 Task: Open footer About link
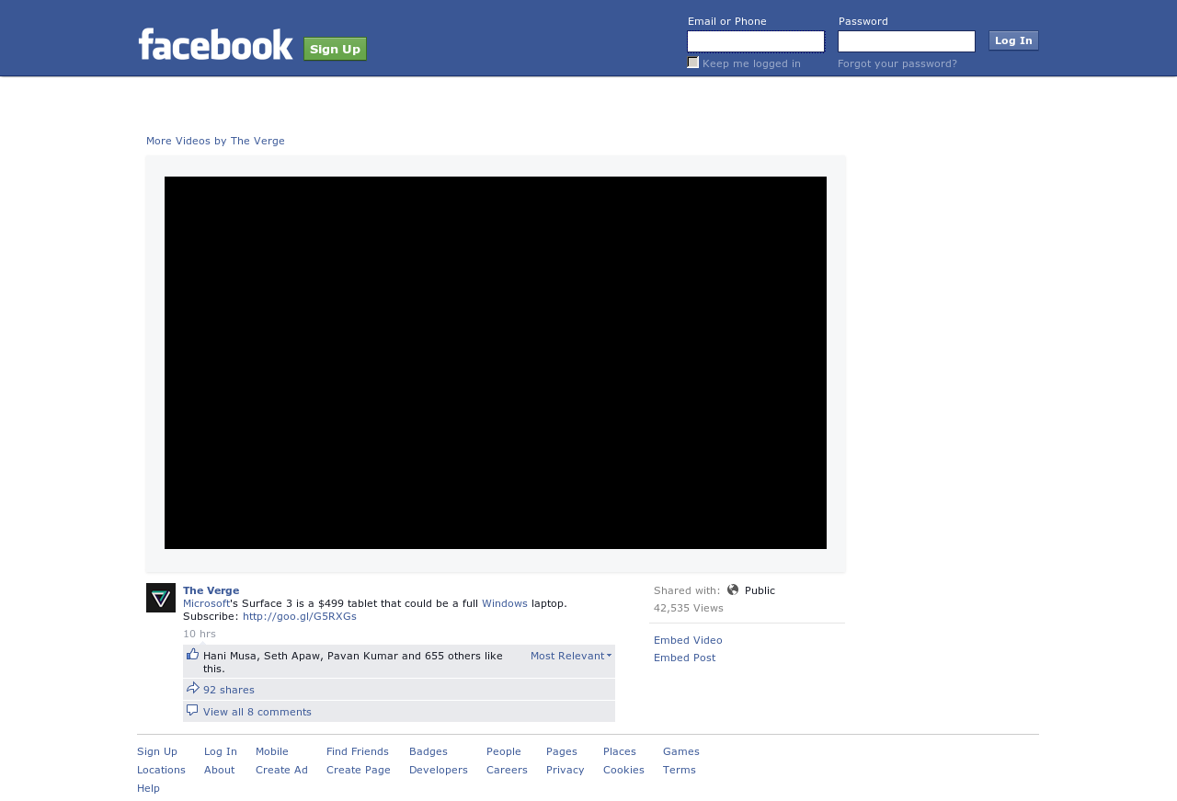(220, 770)
